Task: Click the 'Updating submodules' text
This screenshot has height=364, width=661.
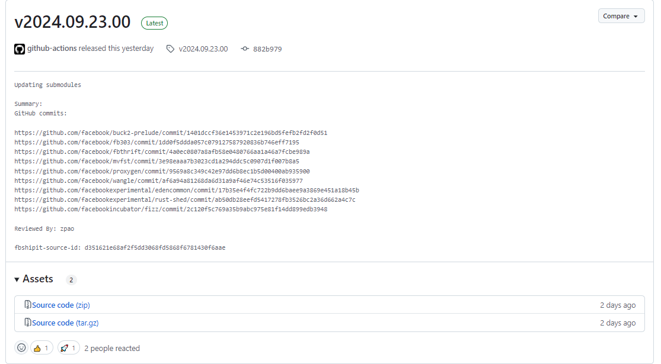Action: coord(47,85)
